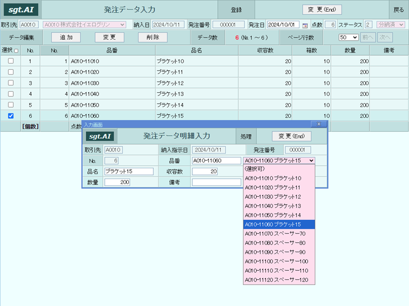The height and width of the screenshot is (306, 409).
Task: Click the 納入日 field 2024/10/11
Action: point(168,24)
